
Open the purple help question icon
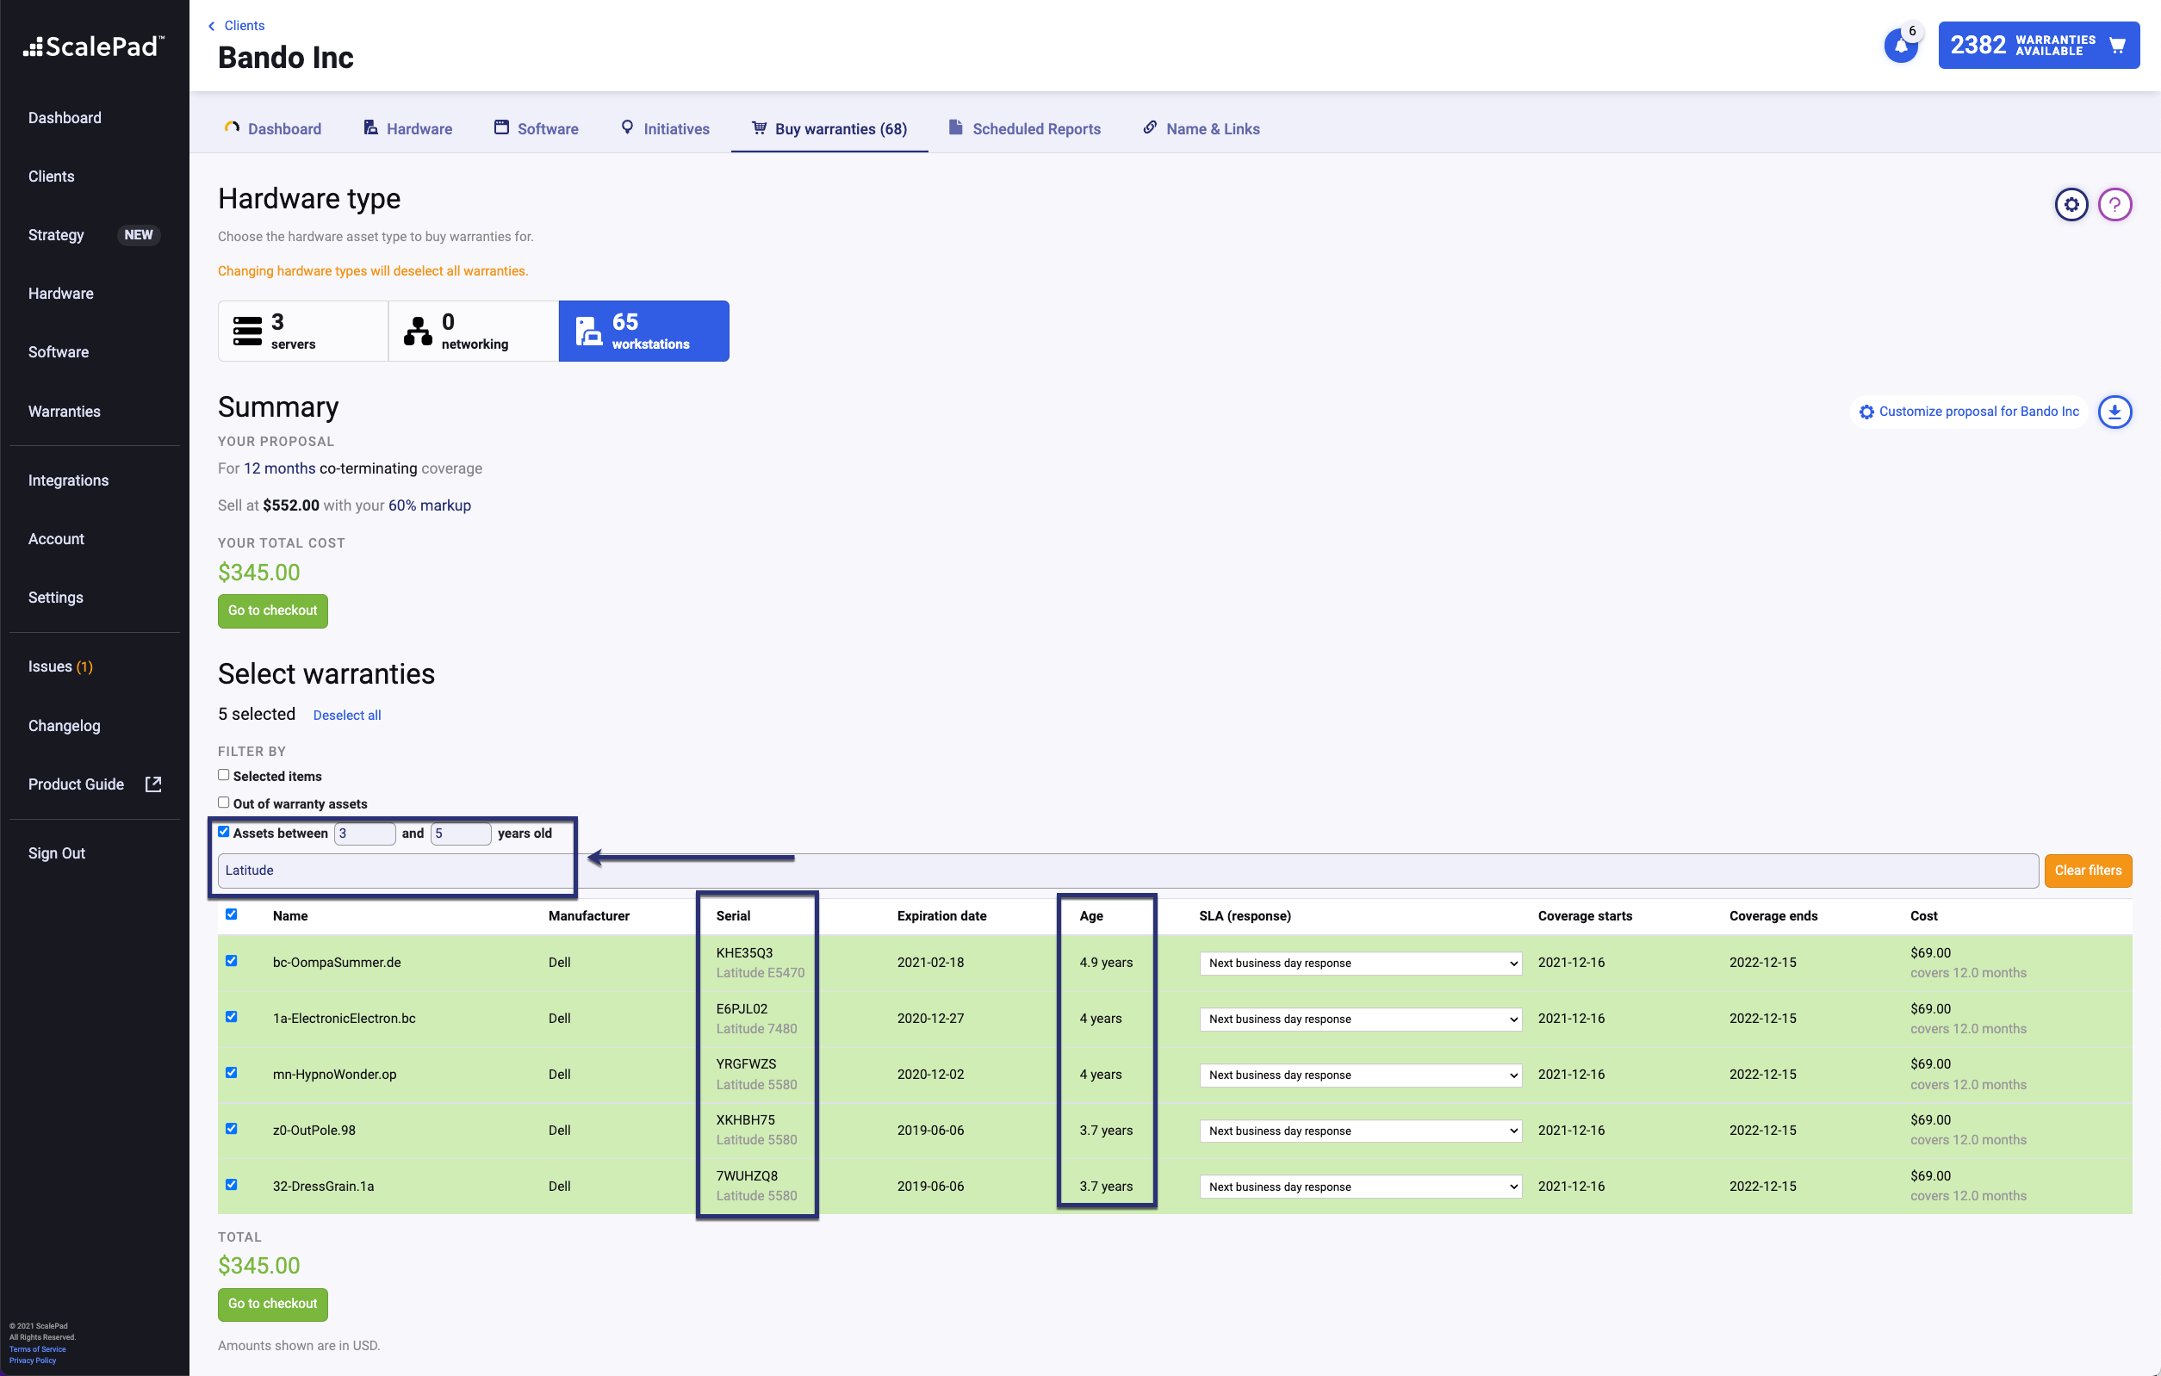tap(2114, 205)
